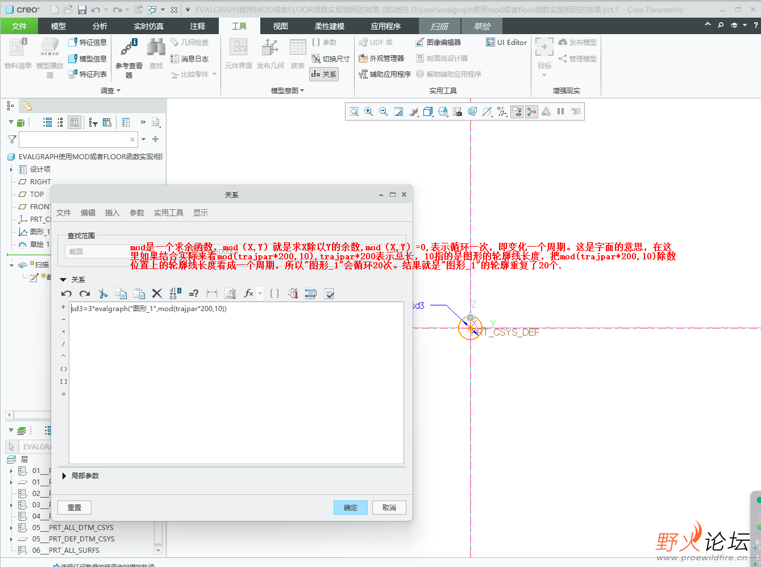Screen dimensions: 761x567
Task: Click the add filter plus icon beside search
Action: click(155, 139)
